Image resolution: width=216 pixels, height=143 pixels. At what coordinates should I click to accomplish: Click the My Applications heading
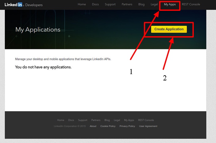pos(38,30)
